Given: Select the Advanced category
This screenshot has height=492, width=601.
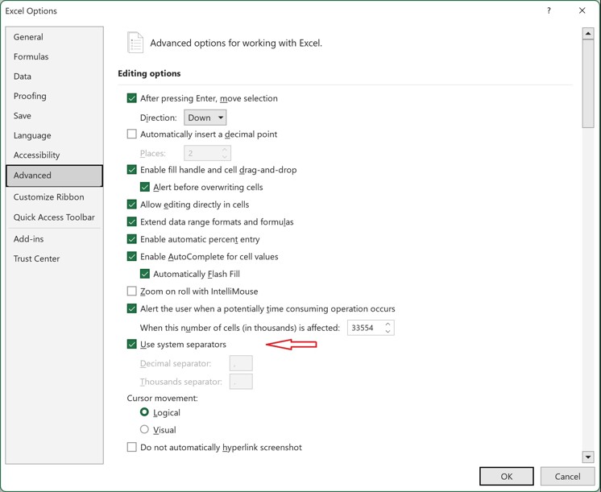Looking at the screenshot, I should pyautogui.click(x=55, y=176).
